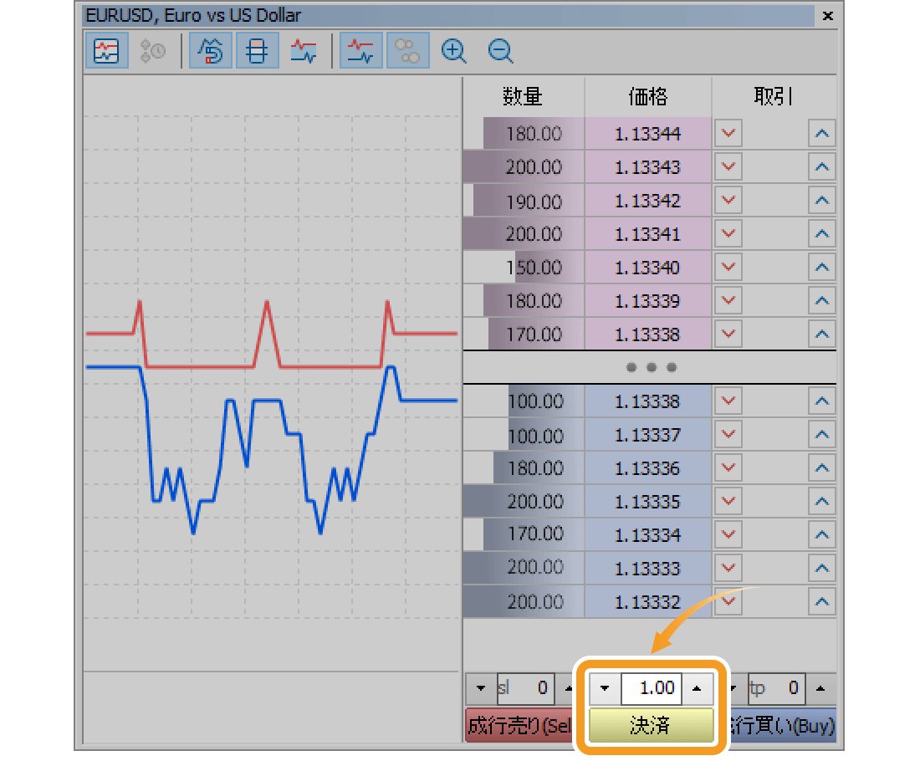920x761 pixels.
Task: Select the ask price cell 1.13340
Action: pyautogui.click(x=647, y=268)
